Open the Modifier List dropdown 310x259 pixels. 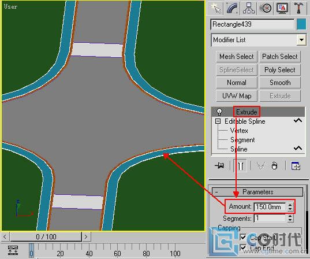tap(301, 40)
